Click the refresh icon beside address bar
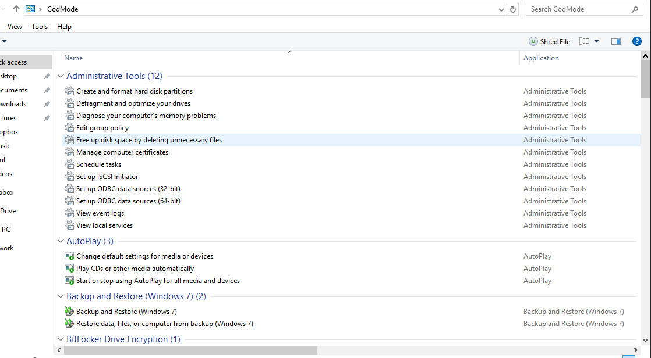Viewport: 651px width, 358px height. click(x=513, y=9)
